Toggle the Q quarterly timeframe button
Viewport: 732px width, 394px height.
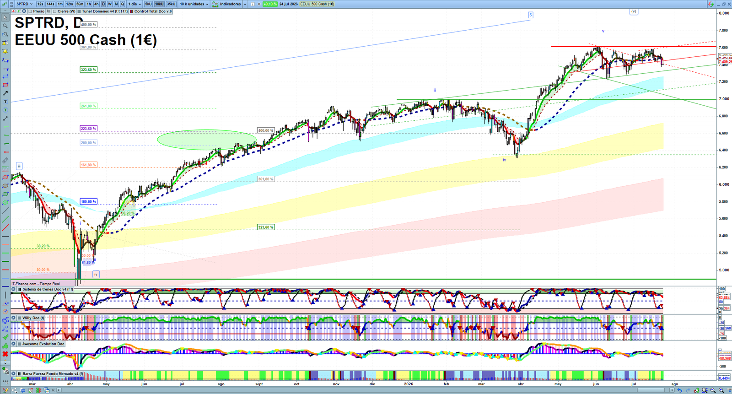(122, 4)
